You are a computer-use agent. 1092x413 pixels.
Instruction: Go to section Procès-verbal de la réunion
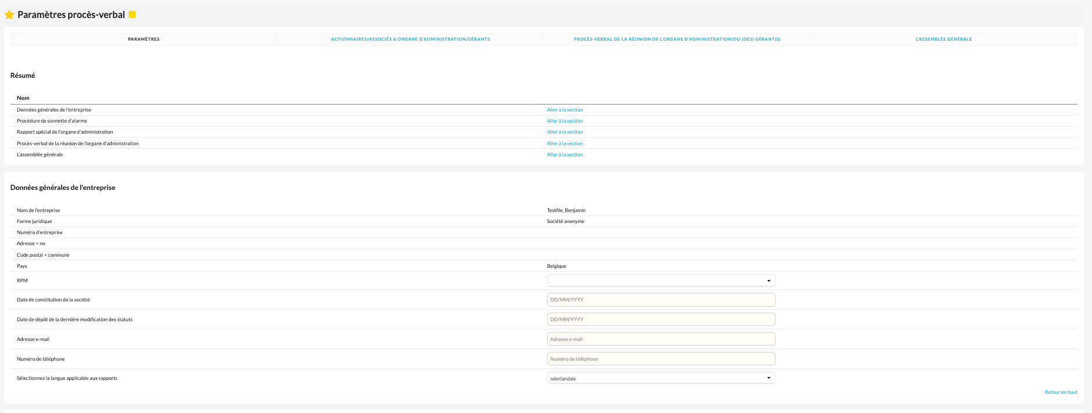pos(565,143)
